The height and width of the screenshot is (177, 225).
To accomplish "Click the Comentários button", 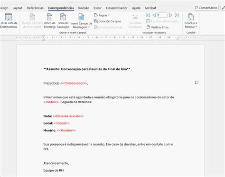I will coord(206,8).
